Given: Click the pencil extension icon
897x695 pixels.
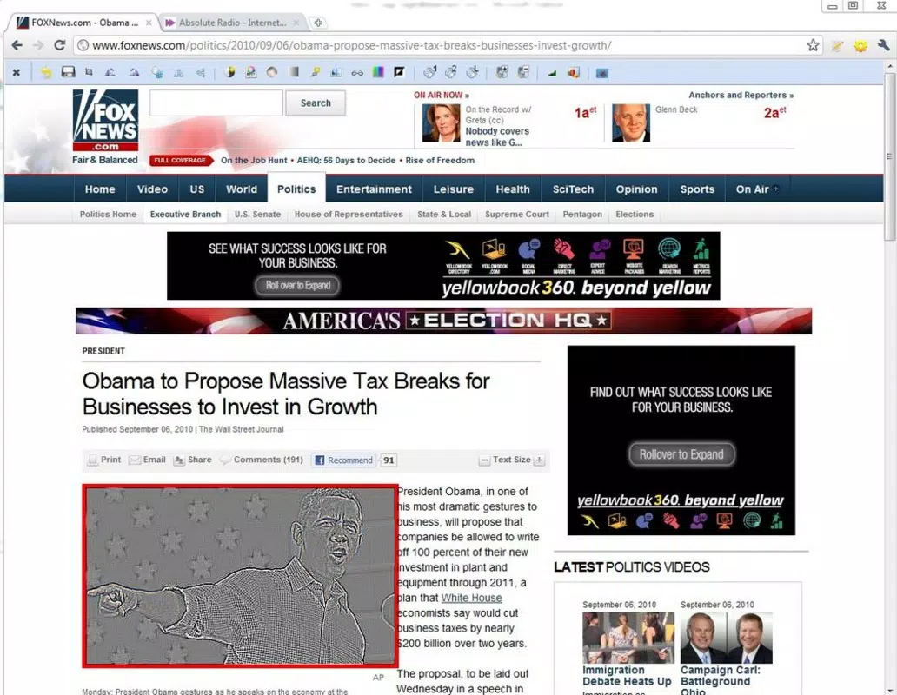Looking at the screenshot, I should tap(838, 45).
